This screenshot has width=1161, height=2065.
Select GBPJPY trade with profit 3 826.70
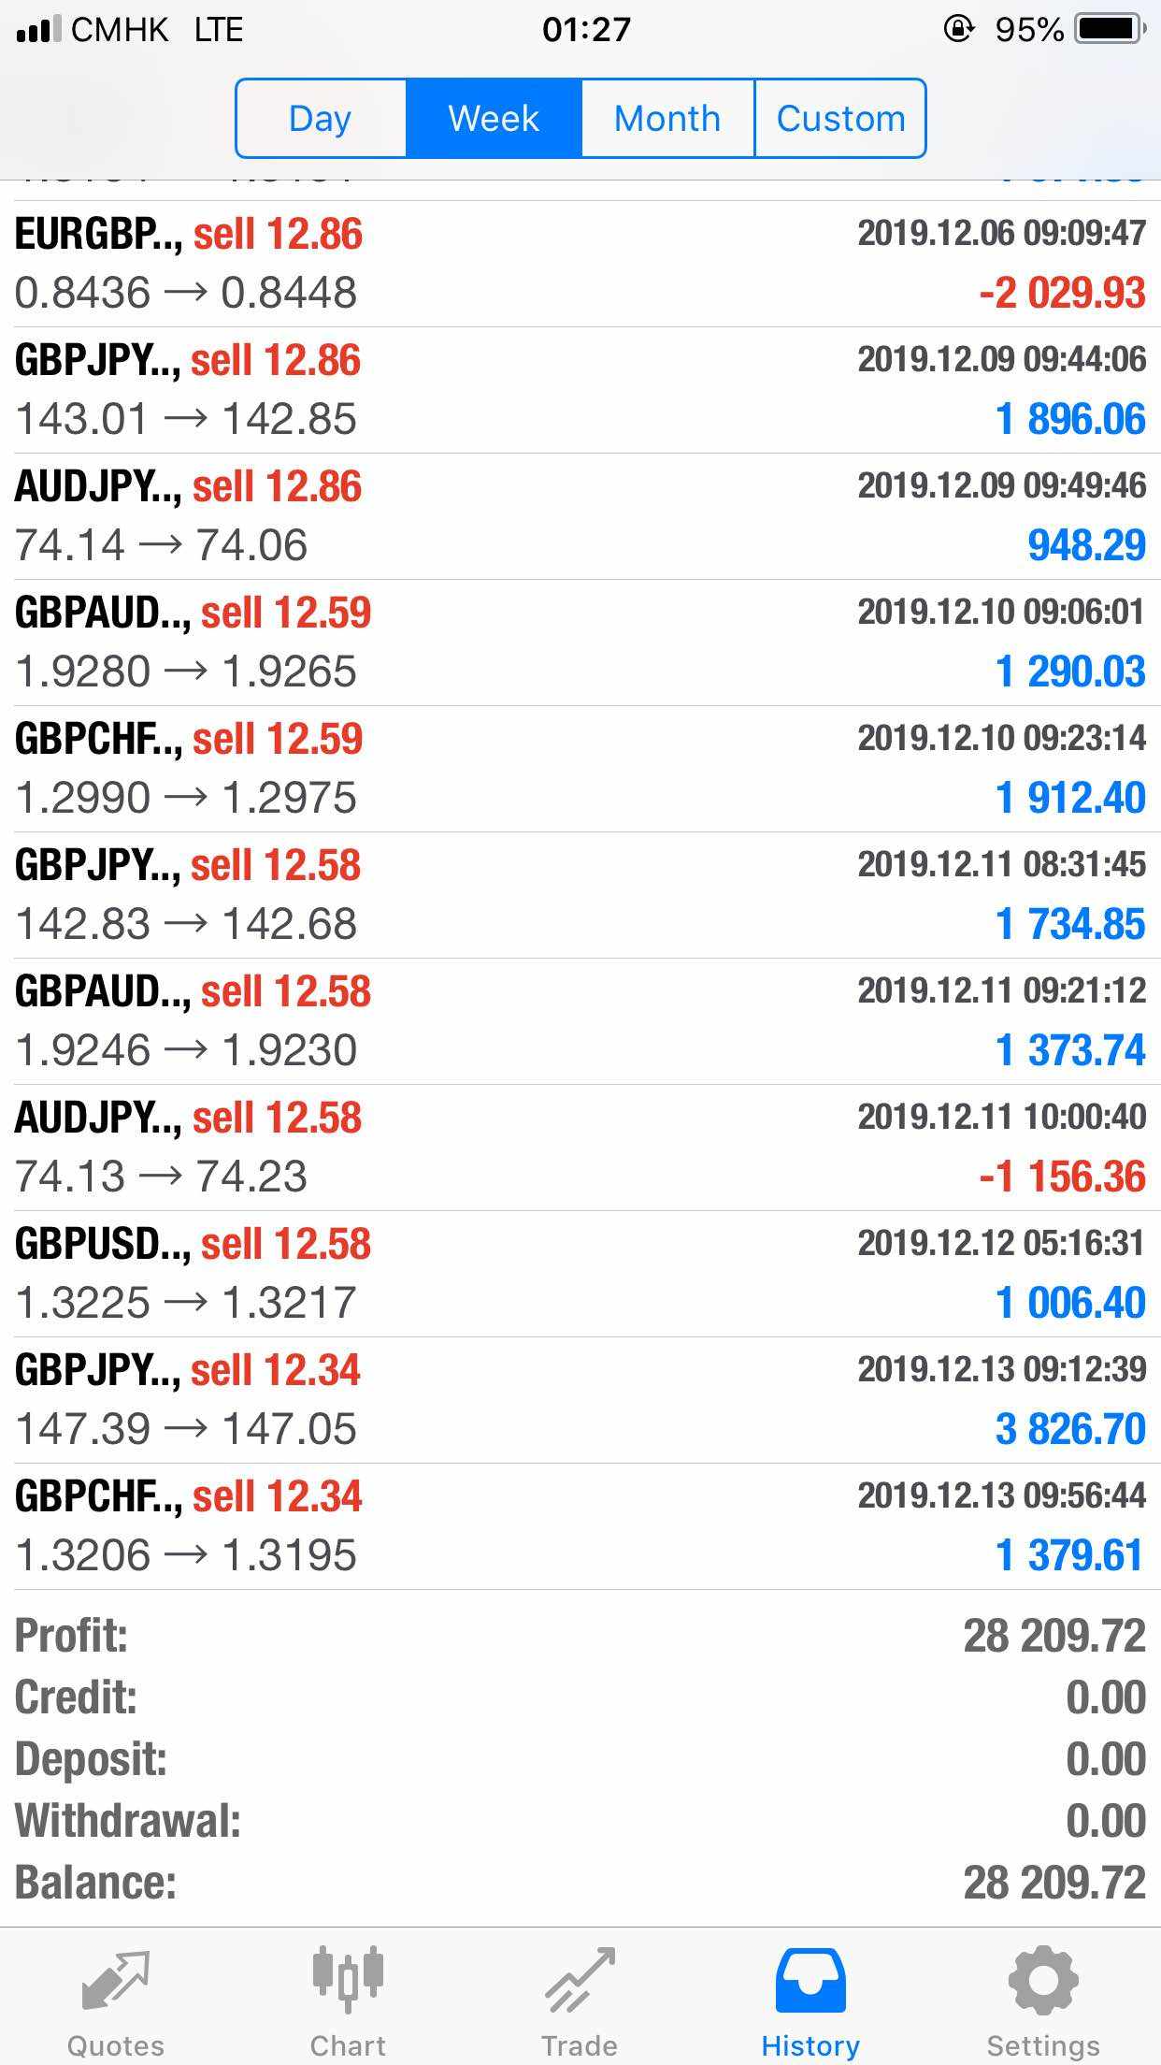point(580,1400)
